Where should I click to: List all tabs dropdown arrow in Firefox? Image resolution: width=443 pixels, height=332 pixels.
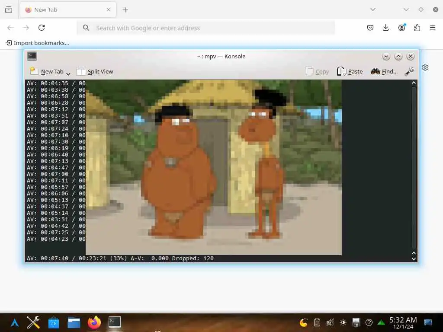pos(373,10)
